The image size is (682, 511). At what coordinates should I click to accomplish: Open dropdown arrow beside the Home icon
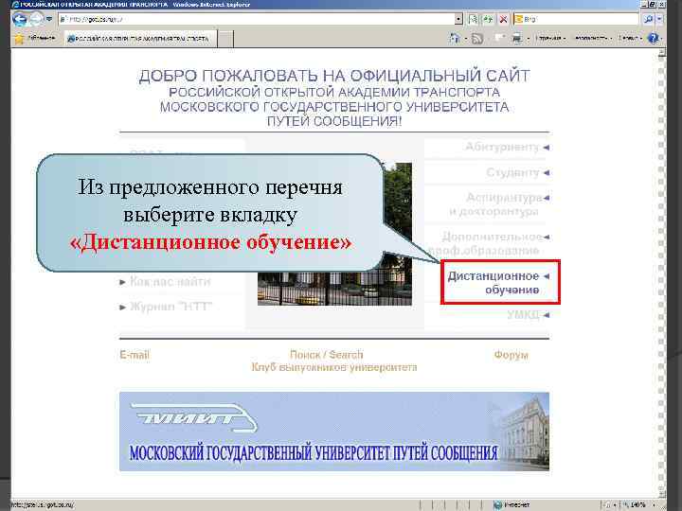pos(465,39)
